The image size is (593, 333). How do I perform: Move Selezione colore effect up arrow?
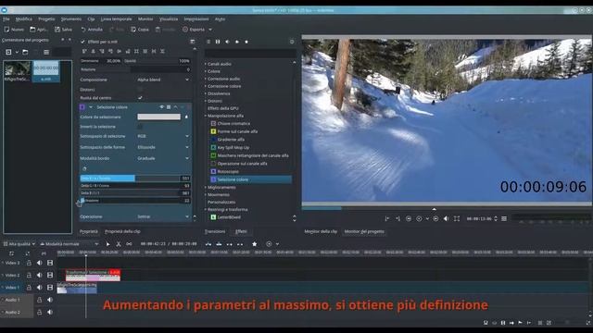coord(175,107)
